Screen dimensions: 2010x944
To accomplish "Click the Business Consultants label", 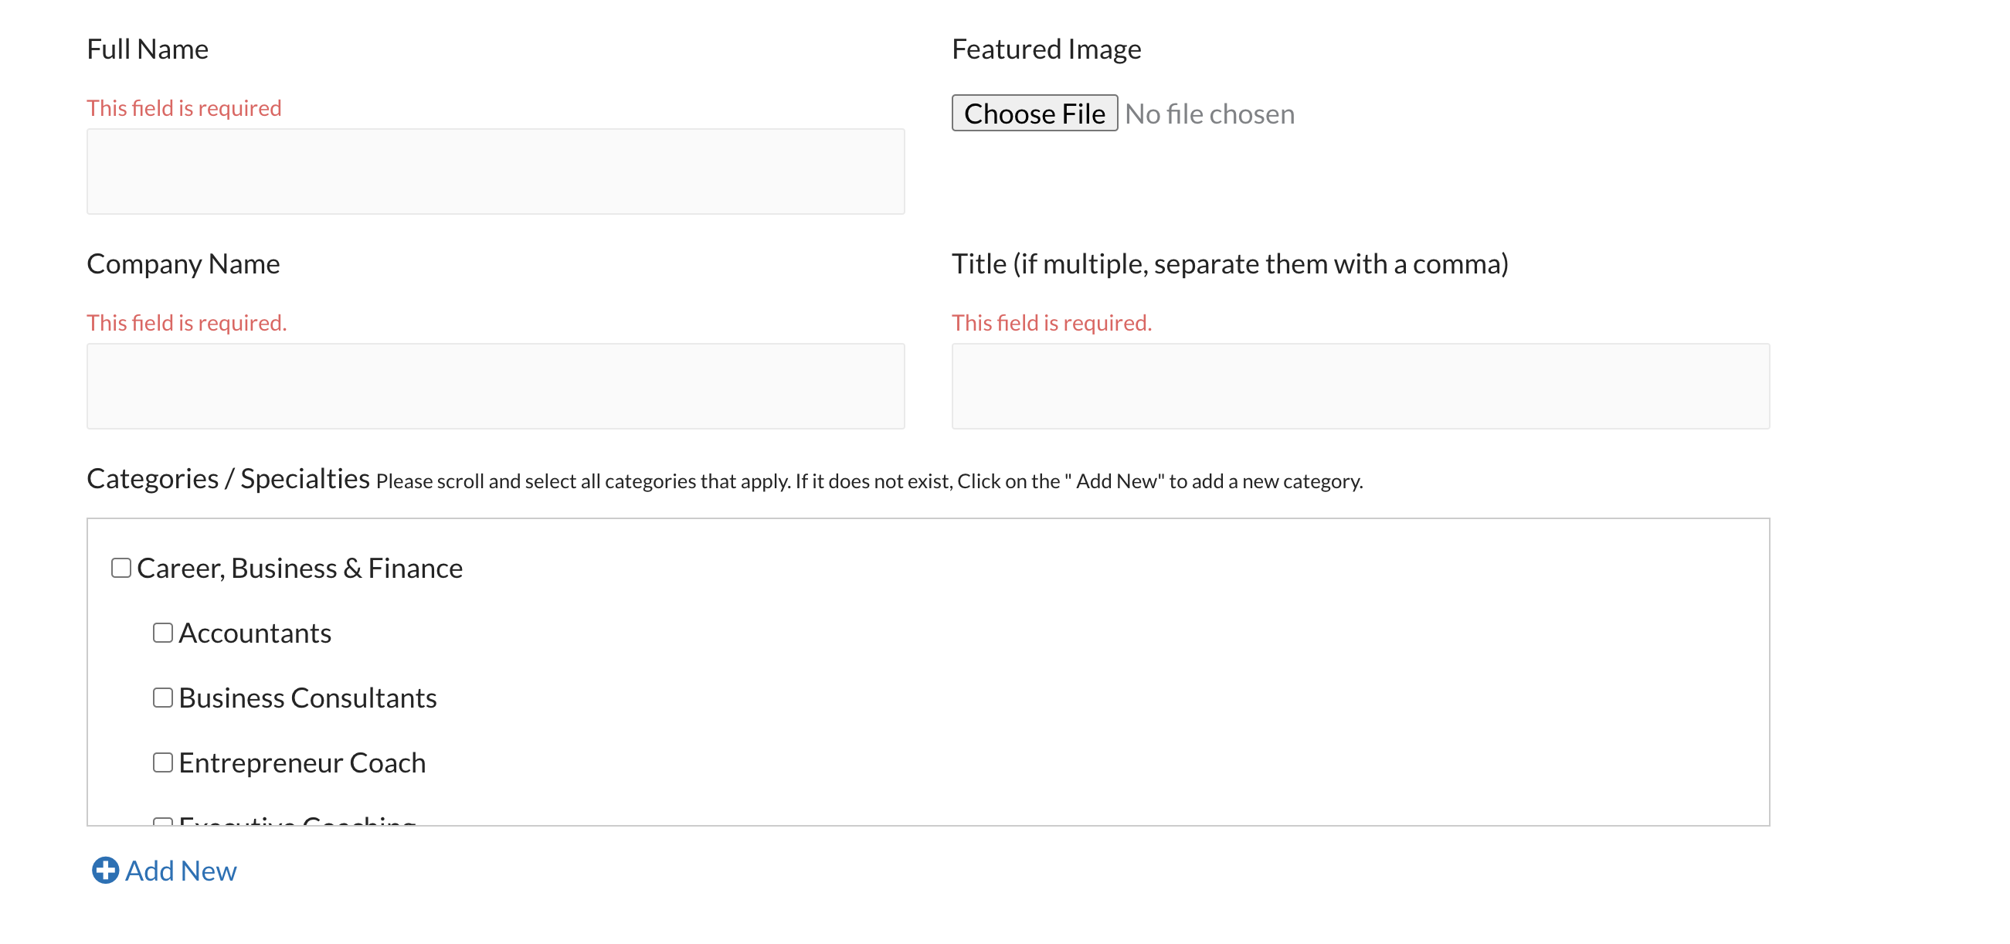I will click(x=307, y=698).
